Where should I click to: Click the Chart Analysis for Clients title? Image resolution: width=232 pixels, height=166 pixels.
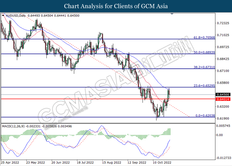pyautogui.click(x=116, y=6)
